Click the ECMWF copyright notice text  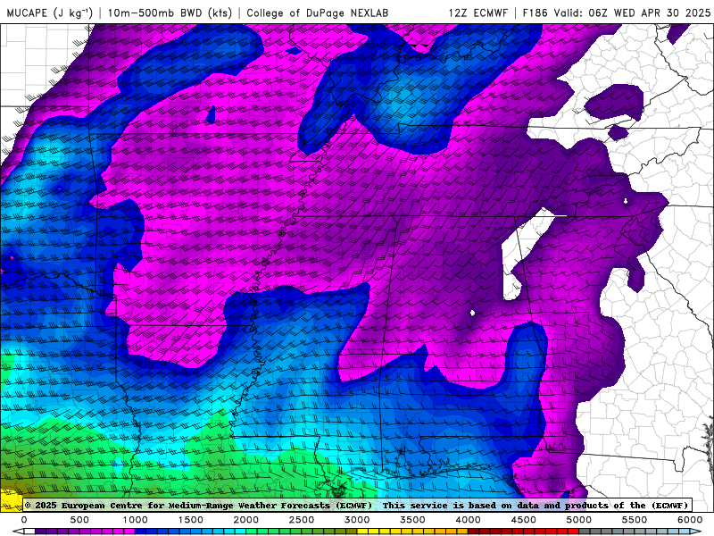(x=198, y=505)
